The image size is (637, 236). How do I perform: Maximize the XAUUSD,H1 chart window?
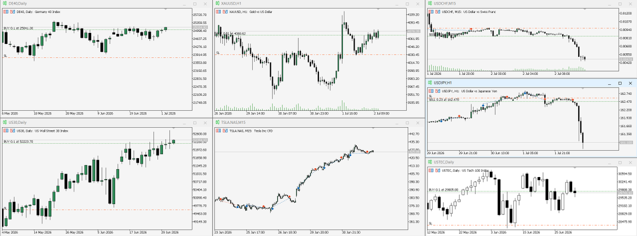tap(407, 4)
